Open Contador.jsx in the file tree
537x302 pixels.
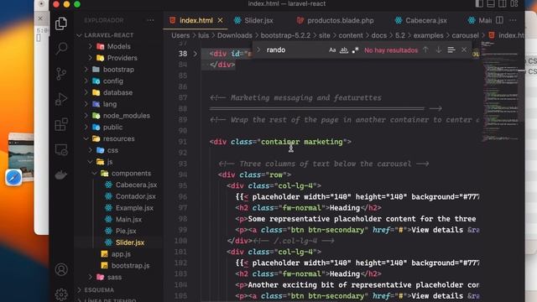click(136, 196)
